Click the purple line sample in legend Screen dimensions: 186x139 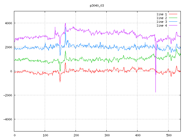[x=173, y=25]
